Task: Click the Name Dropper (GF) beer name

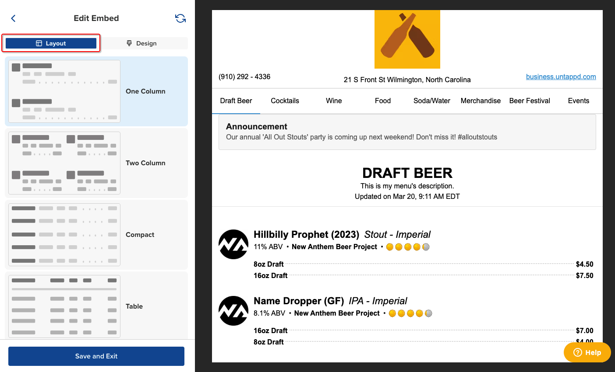Action: pyautogui.click(x=299, y=301)
